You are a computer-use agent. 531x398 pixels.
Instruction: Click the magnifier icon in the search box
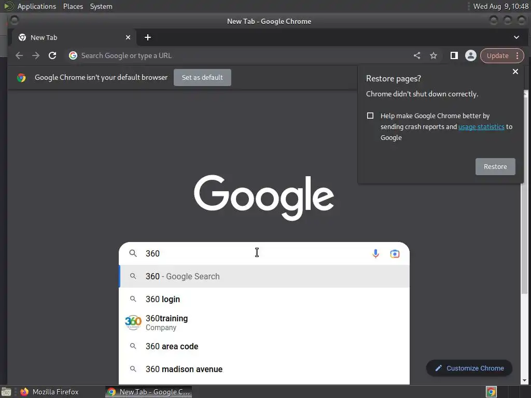click(133, 253)
